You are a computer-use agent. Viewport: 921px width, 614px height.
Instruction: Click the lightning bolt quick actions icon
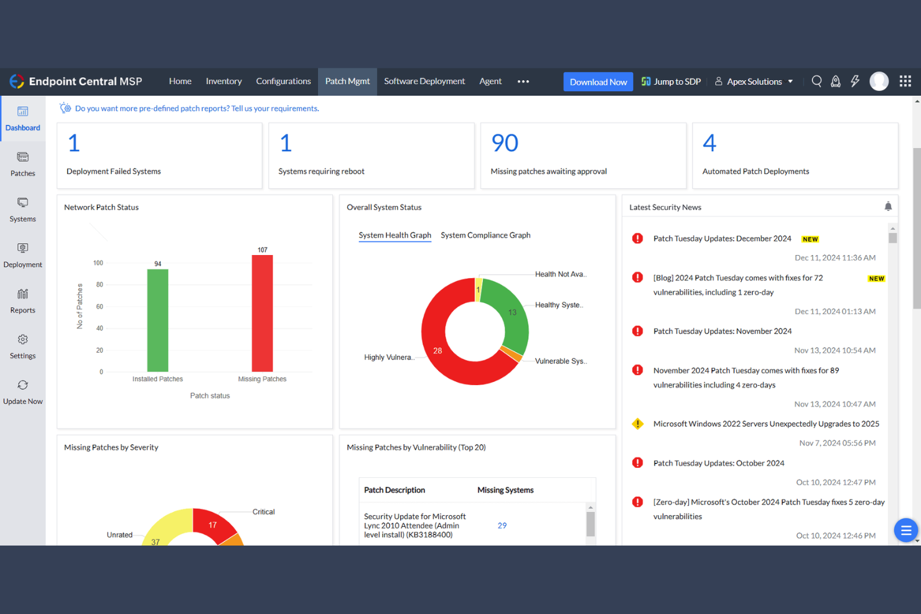click(x=855, y=81)
